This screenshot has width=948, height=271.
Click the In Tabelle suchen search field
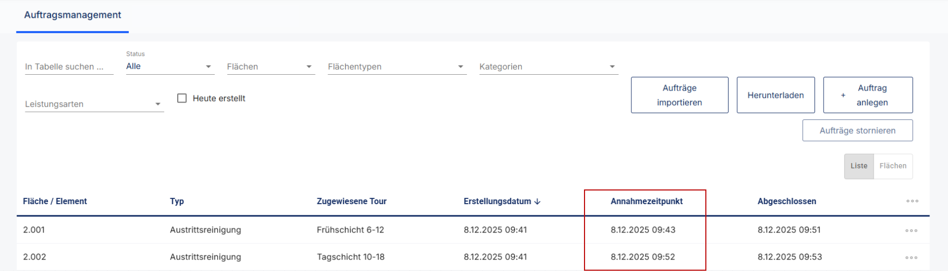pyautogui.click(x=69, y=67)
